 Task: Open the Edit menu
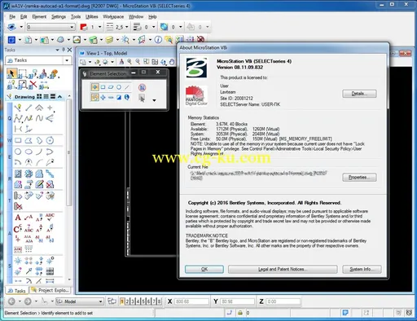pyautogui.click(x=24, y=17)
